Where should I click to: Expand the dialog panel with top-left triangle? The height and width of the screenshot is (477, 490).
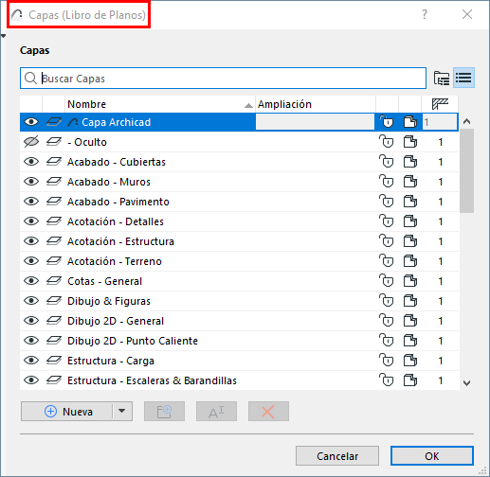point(3,36)
